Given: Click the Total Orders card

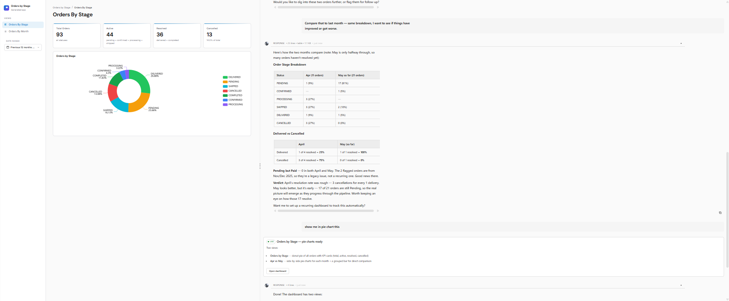Looking at the screenshot, I should (x=77, y=36).
